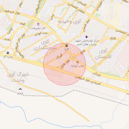Click the شهرک کوی وحدتی area label

pyautogui.click(x=18, y=77)
